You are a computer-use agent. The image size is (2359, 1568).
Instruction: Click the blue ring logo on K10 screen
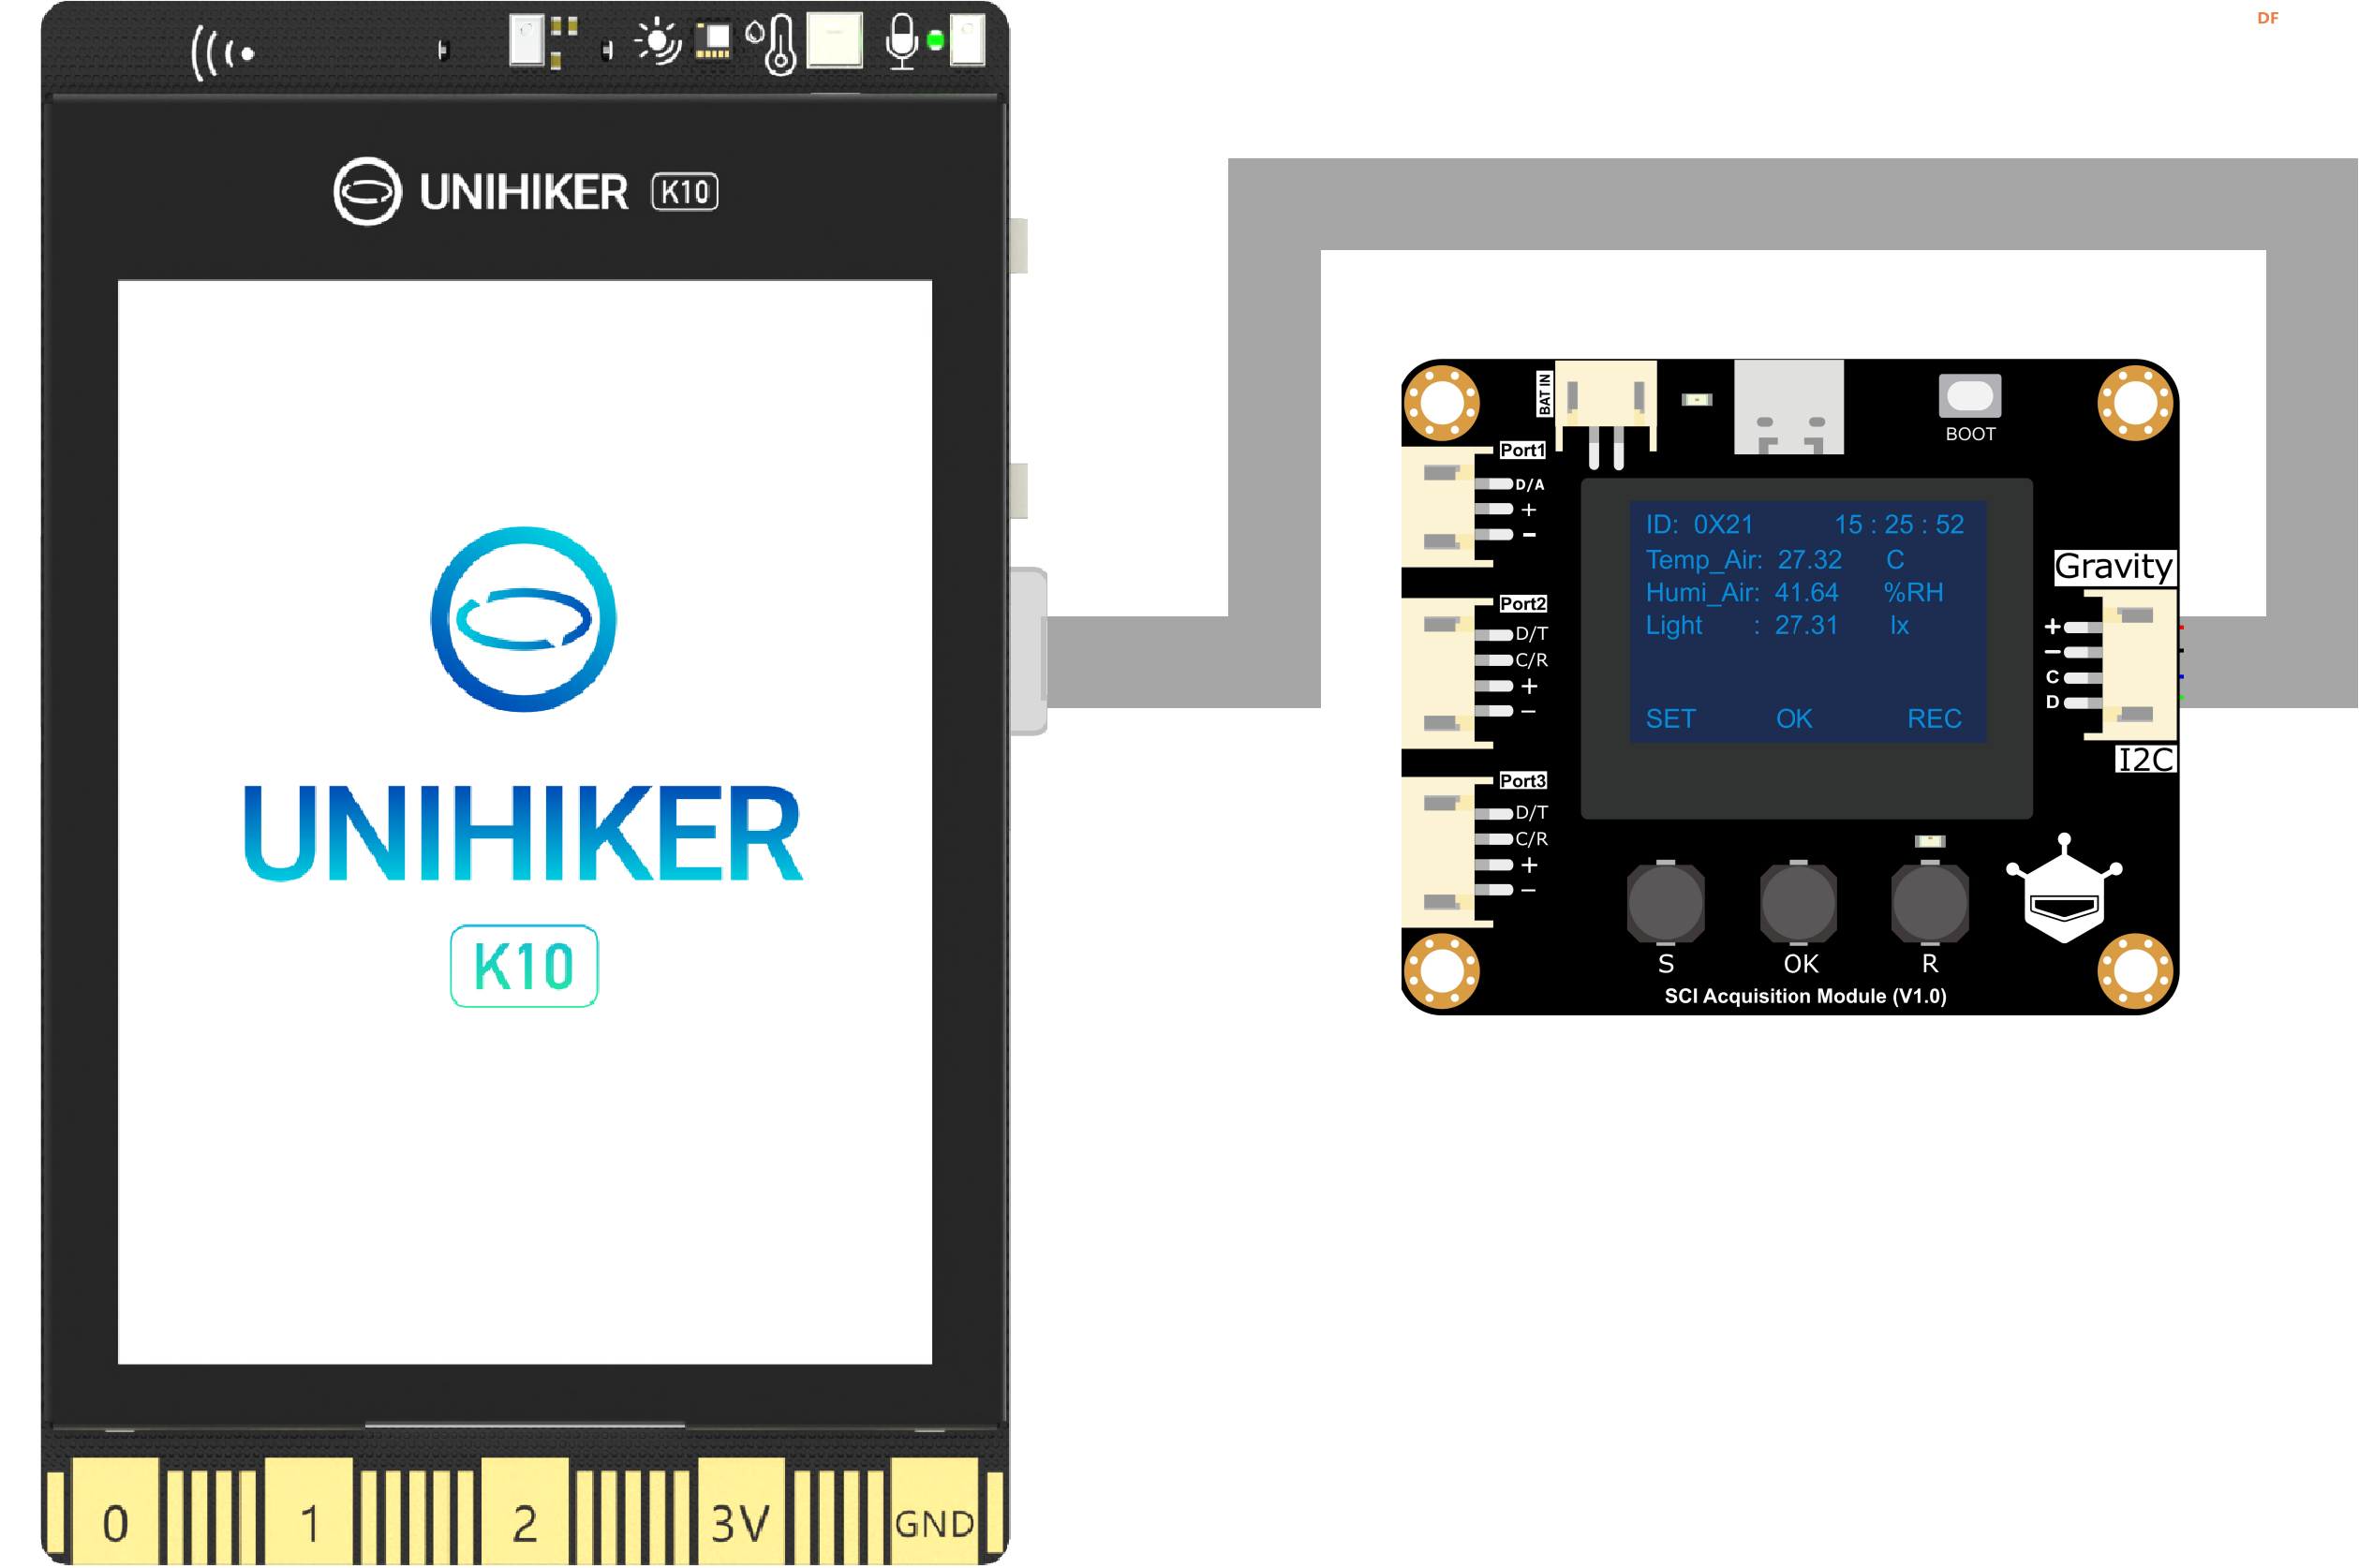coord(523,619)
